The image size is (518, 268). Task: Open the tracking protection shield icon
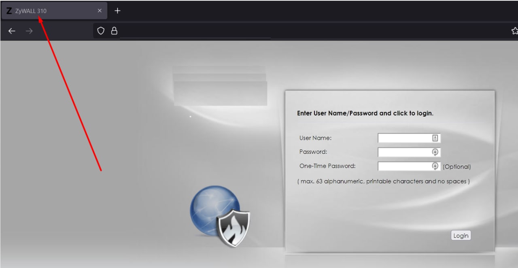(x=101, y=31)
